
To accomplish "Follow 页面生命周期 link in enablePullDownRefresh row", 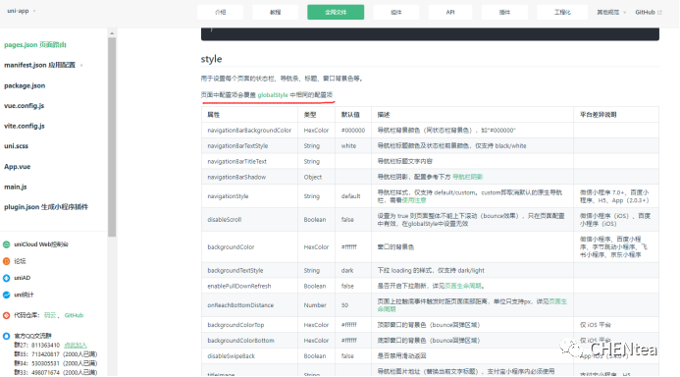I will click(x=463, y=286).
